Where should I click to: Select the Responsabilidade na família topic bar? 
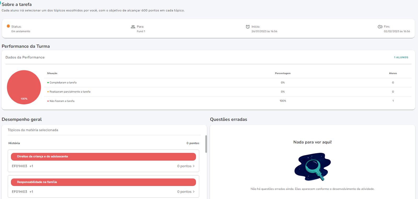103,182
